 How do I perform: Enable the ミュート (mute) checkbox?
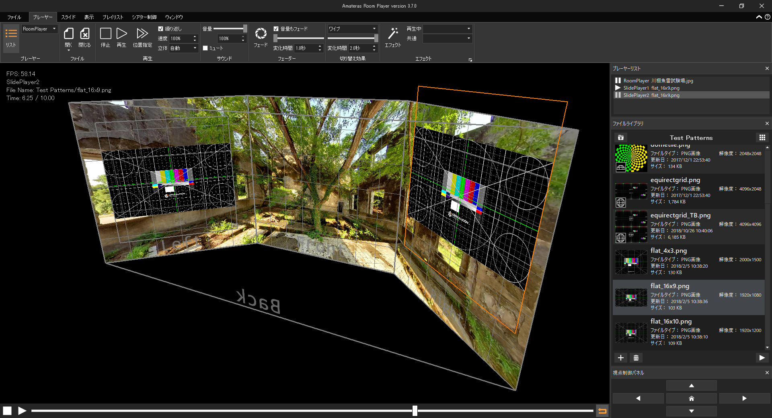pos(205,48)
